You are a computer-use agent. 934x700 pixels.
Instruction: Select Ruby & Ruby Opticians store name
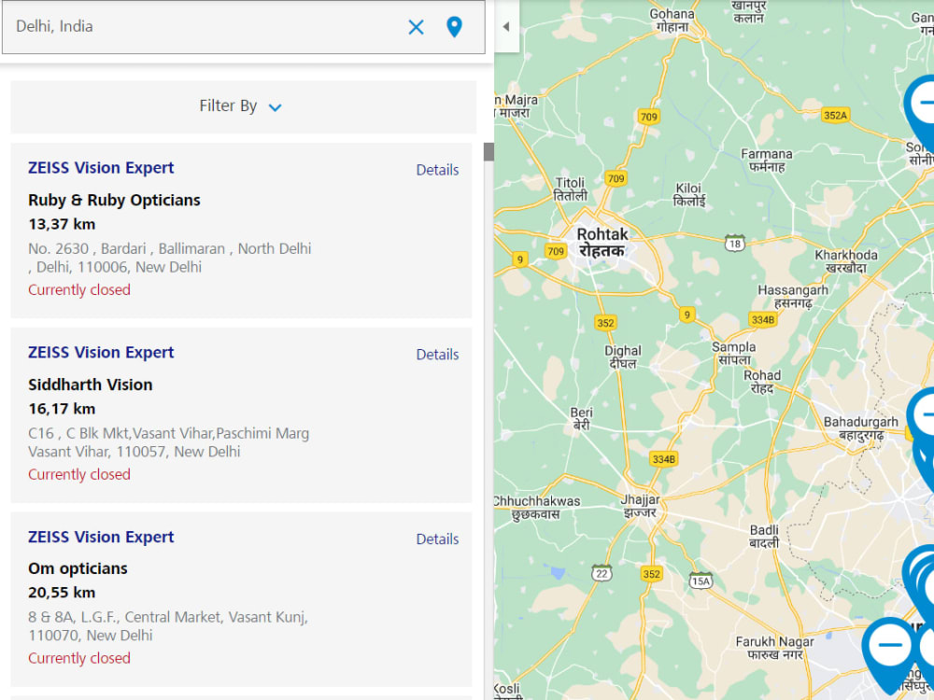[x=114, y=200]
